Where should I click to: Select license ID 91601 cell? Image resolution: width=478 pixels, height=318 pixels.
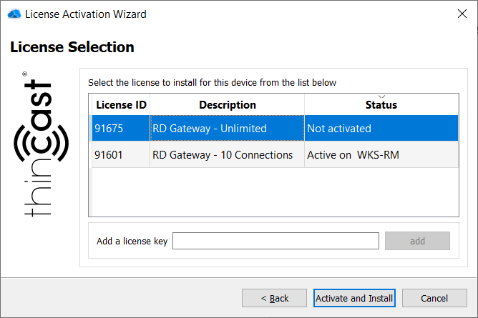[x=121, y=154]
